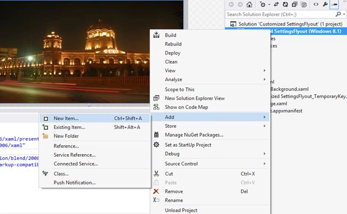347x214 pixels.
Task: Open Properties with the wrench icon
Action: click(x=325, y=4)
